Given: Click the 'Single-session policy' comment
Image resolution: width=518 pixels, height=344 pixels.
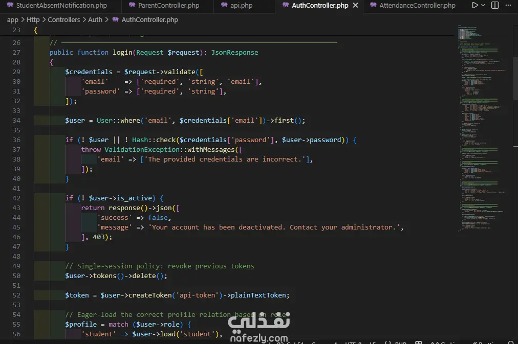Looking at the screenshot, I should pyautogui.click(x=160, y=266).
